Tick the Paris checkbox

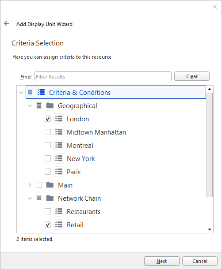point(48,172)
